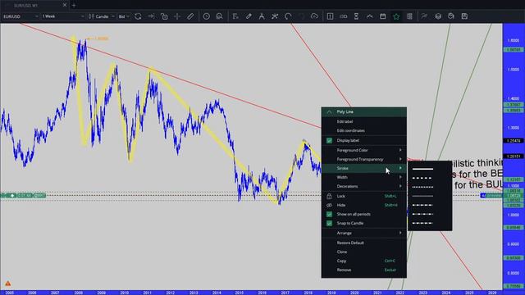525x295 pixels.
Task: Click the cloud upload icon
Action: pos(314,16)
